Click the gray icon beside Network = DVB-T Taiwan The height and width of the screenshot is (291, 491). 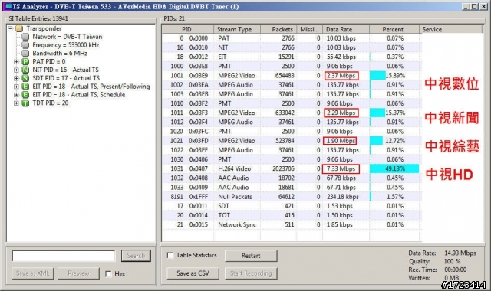[25, 37]
